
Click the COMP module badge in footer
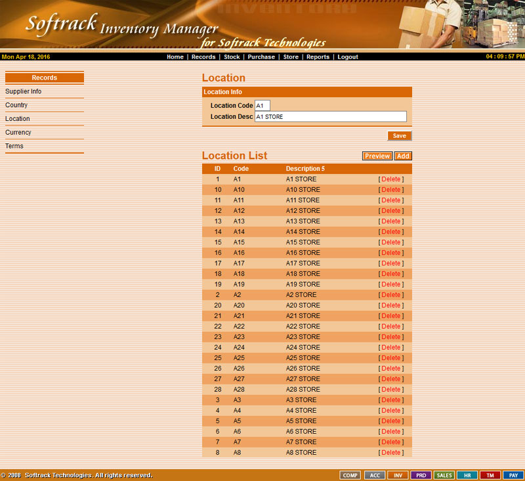(x=350, y=475)
